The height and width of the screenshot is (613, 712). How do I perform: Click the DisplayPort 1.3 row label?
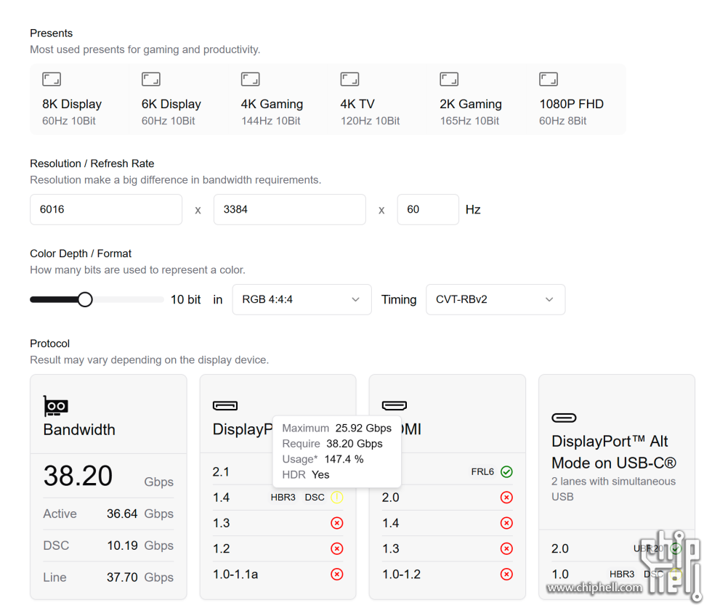coord(221,523)
